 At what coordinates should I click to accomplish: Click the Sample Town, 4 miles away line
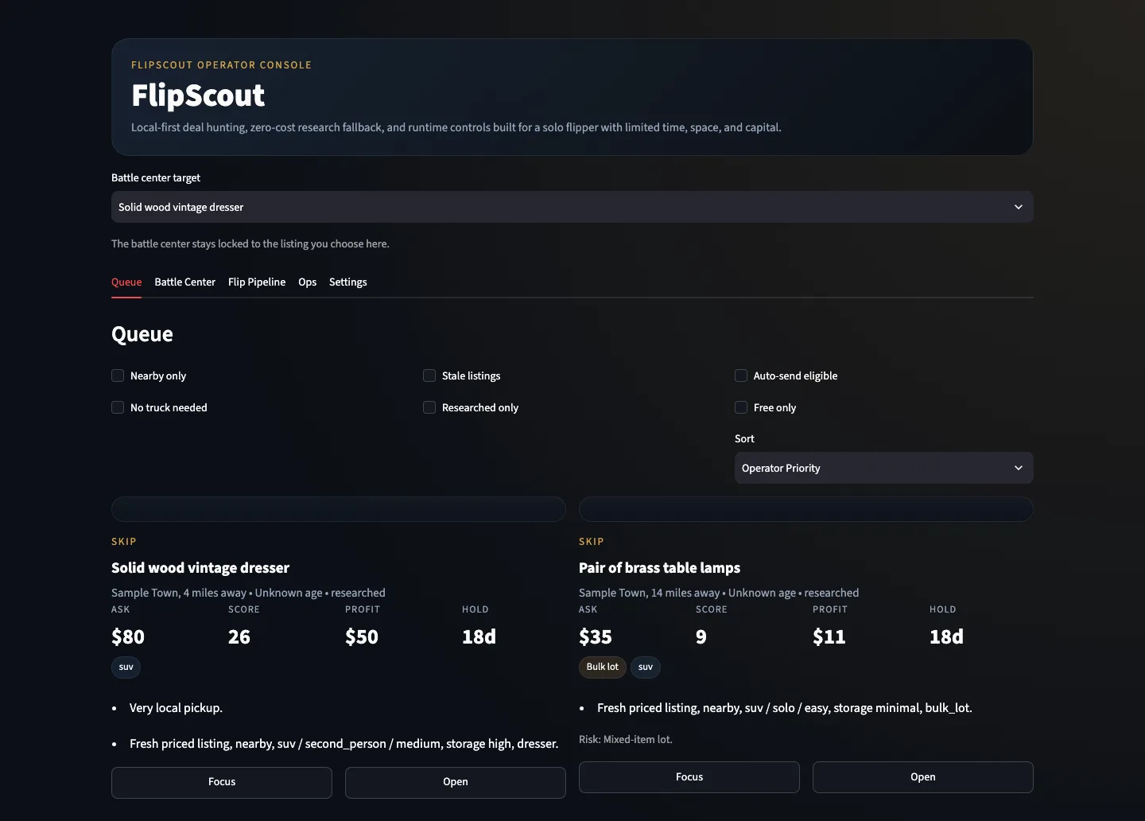pyautogui.click(x=248, y=593)
